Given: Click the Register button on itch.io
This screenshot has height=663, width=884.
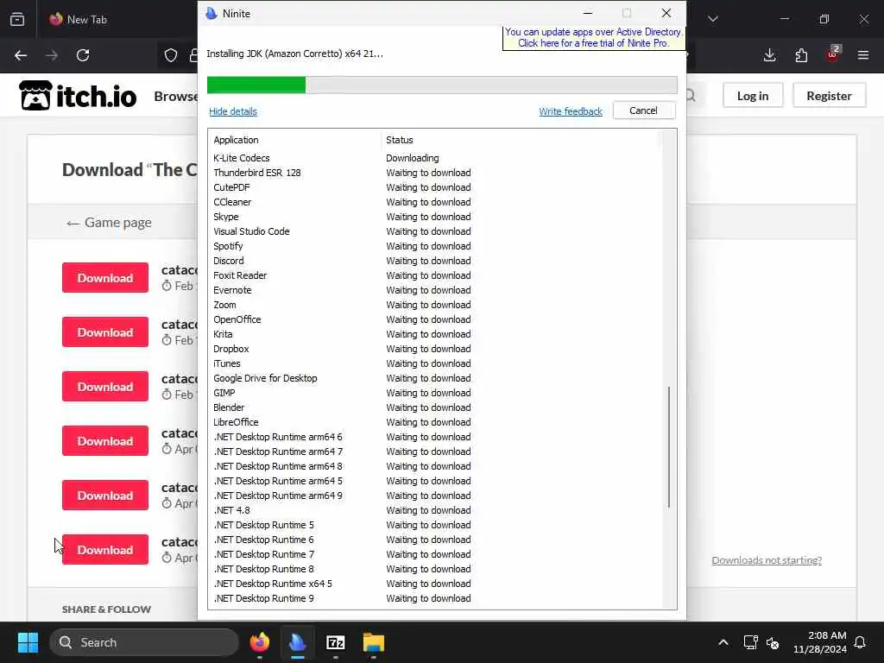Looking at the screenshot, I should coord(829,96).
